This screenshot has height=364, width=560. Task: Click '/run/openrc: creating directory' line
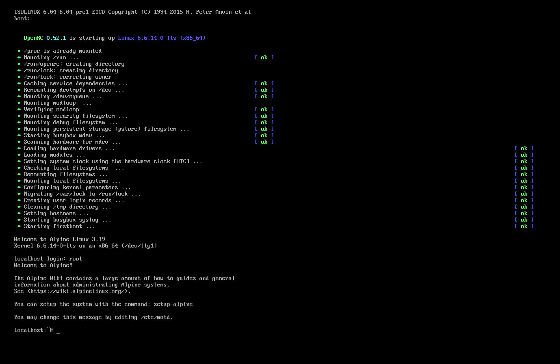point(74,64)
